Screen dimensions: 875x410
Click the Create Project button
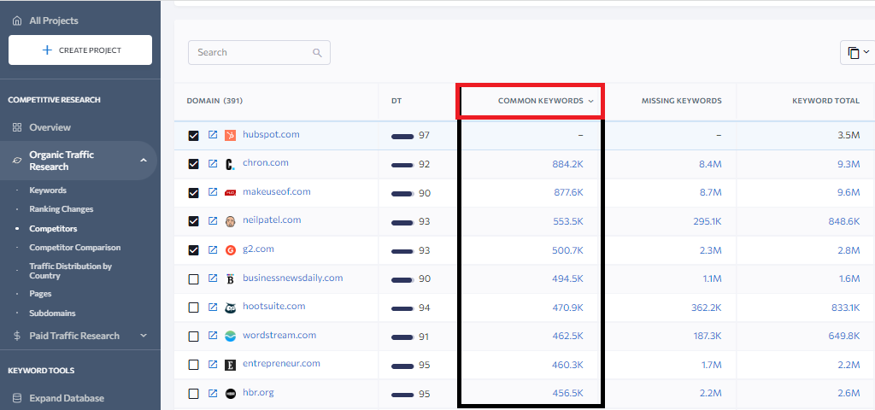[x=80, y=50]
